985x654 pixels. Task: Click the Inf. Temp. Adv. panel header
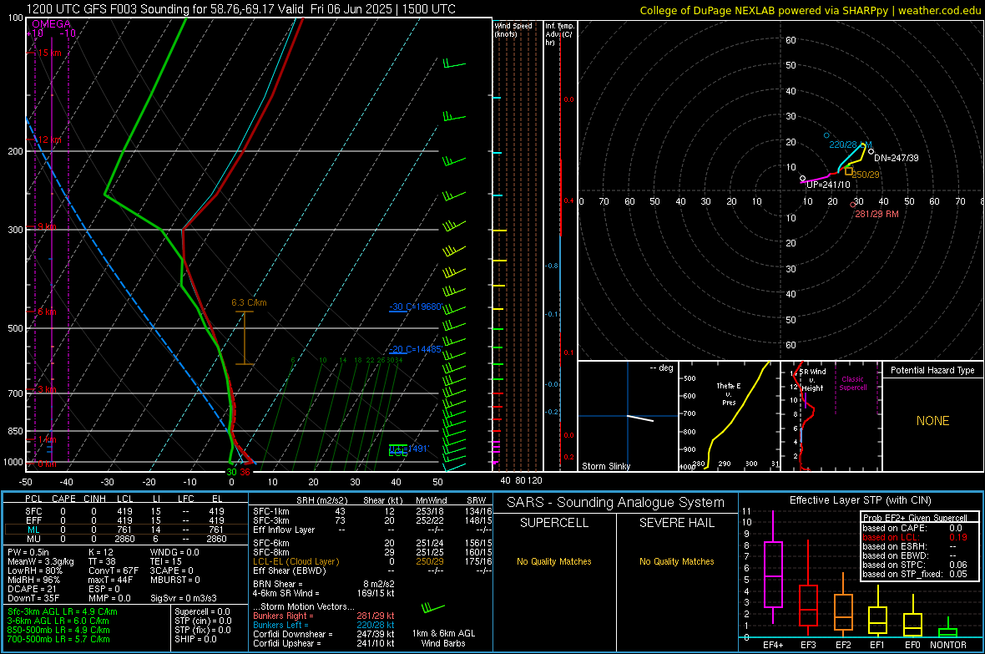(559, 34)
